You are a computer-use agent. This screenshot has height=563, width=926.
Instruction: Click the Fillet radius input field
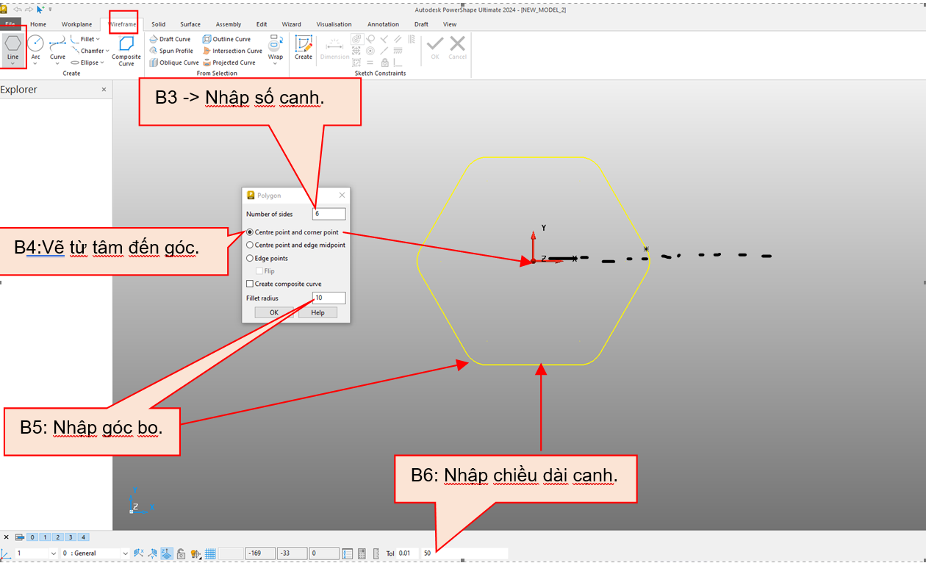coord(329,298)
